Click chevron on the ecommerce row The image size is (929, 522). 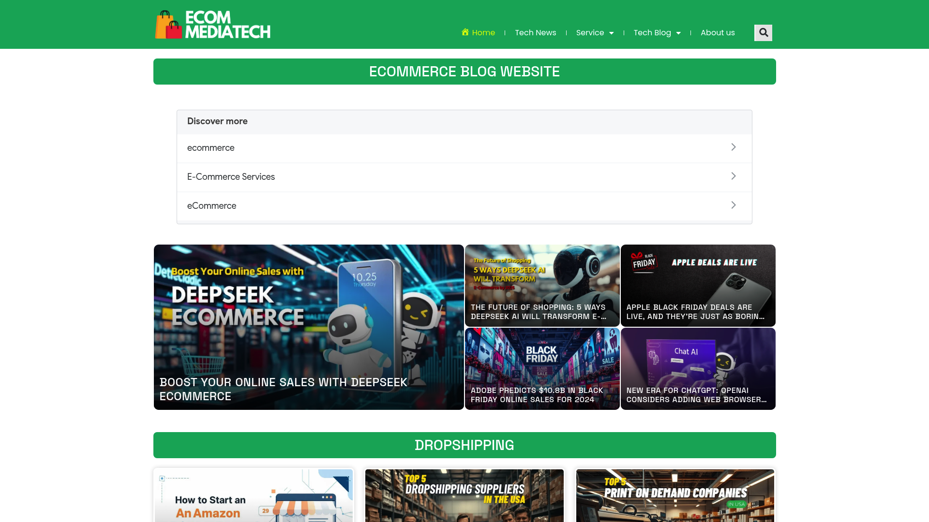click(x=734, y=147)
